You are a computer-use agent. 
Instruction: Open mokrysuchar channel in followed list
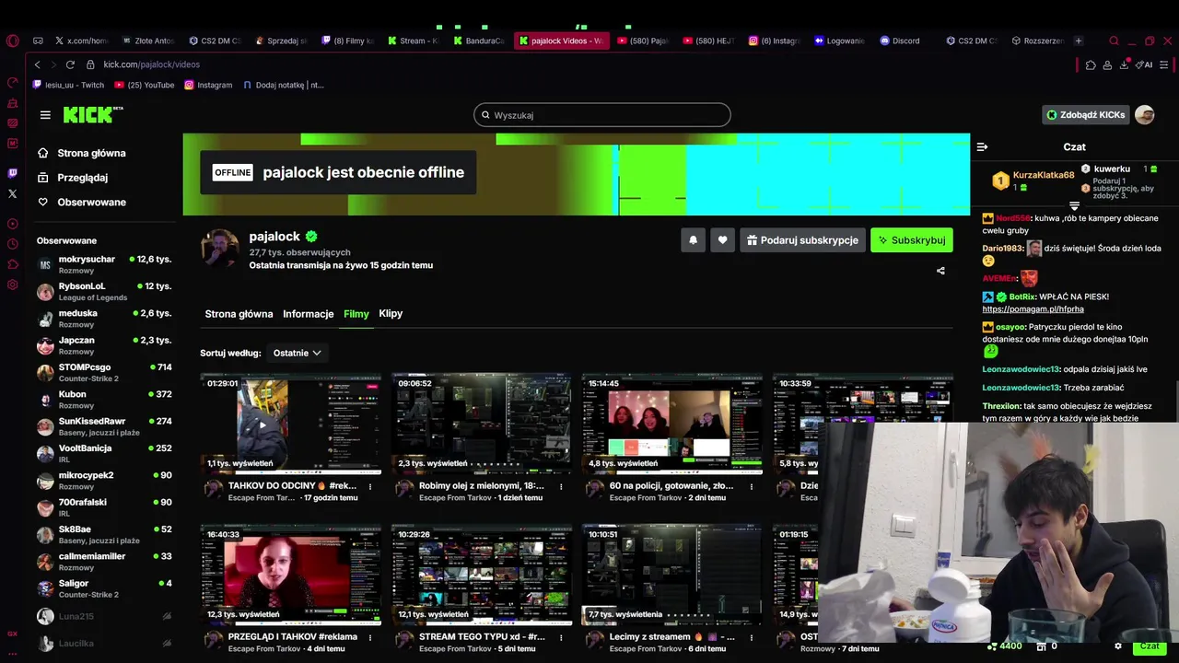coord(105,264)
